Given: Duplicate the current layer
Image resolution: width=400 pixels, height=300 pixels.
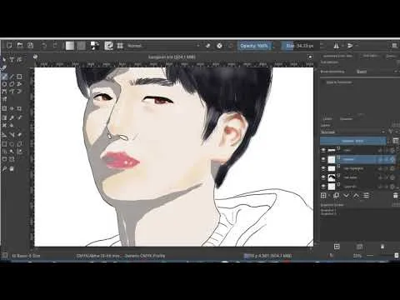Looking at the screenshot, I should pos(336,196).
